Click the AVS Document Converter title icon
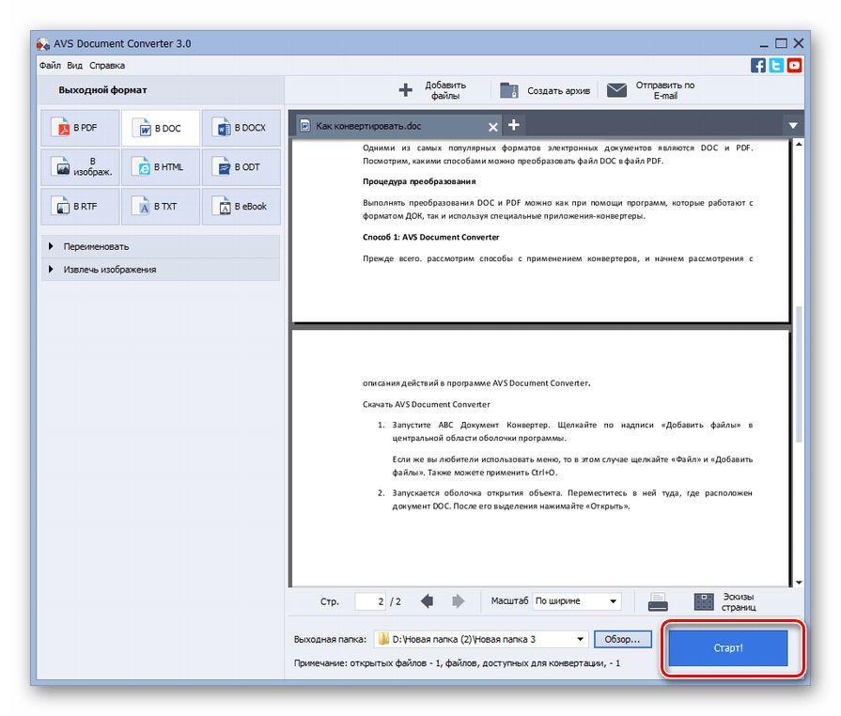The width and height of the screenshot is (841, 716). [x=43, y=44]
